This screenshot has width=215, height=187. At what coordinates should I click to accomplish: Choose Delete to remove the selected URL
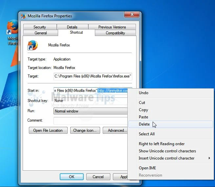click(171, 124)
